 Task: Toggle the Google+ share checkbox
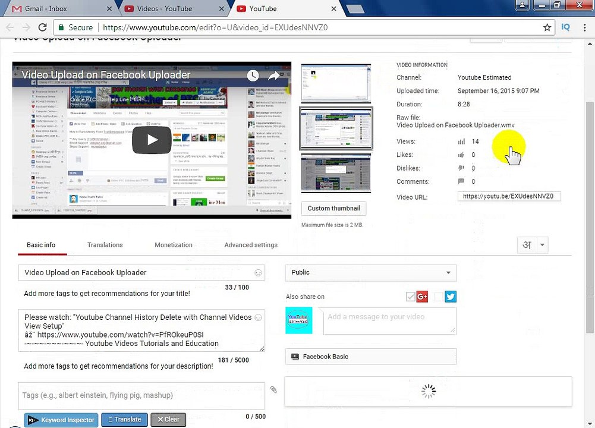click(x=410, y=297)
